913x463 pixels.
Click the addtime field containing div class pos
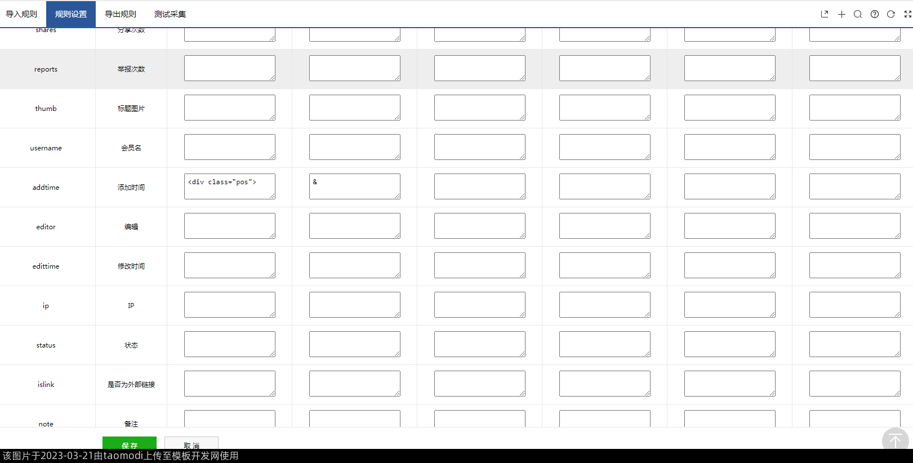[229, 186]
